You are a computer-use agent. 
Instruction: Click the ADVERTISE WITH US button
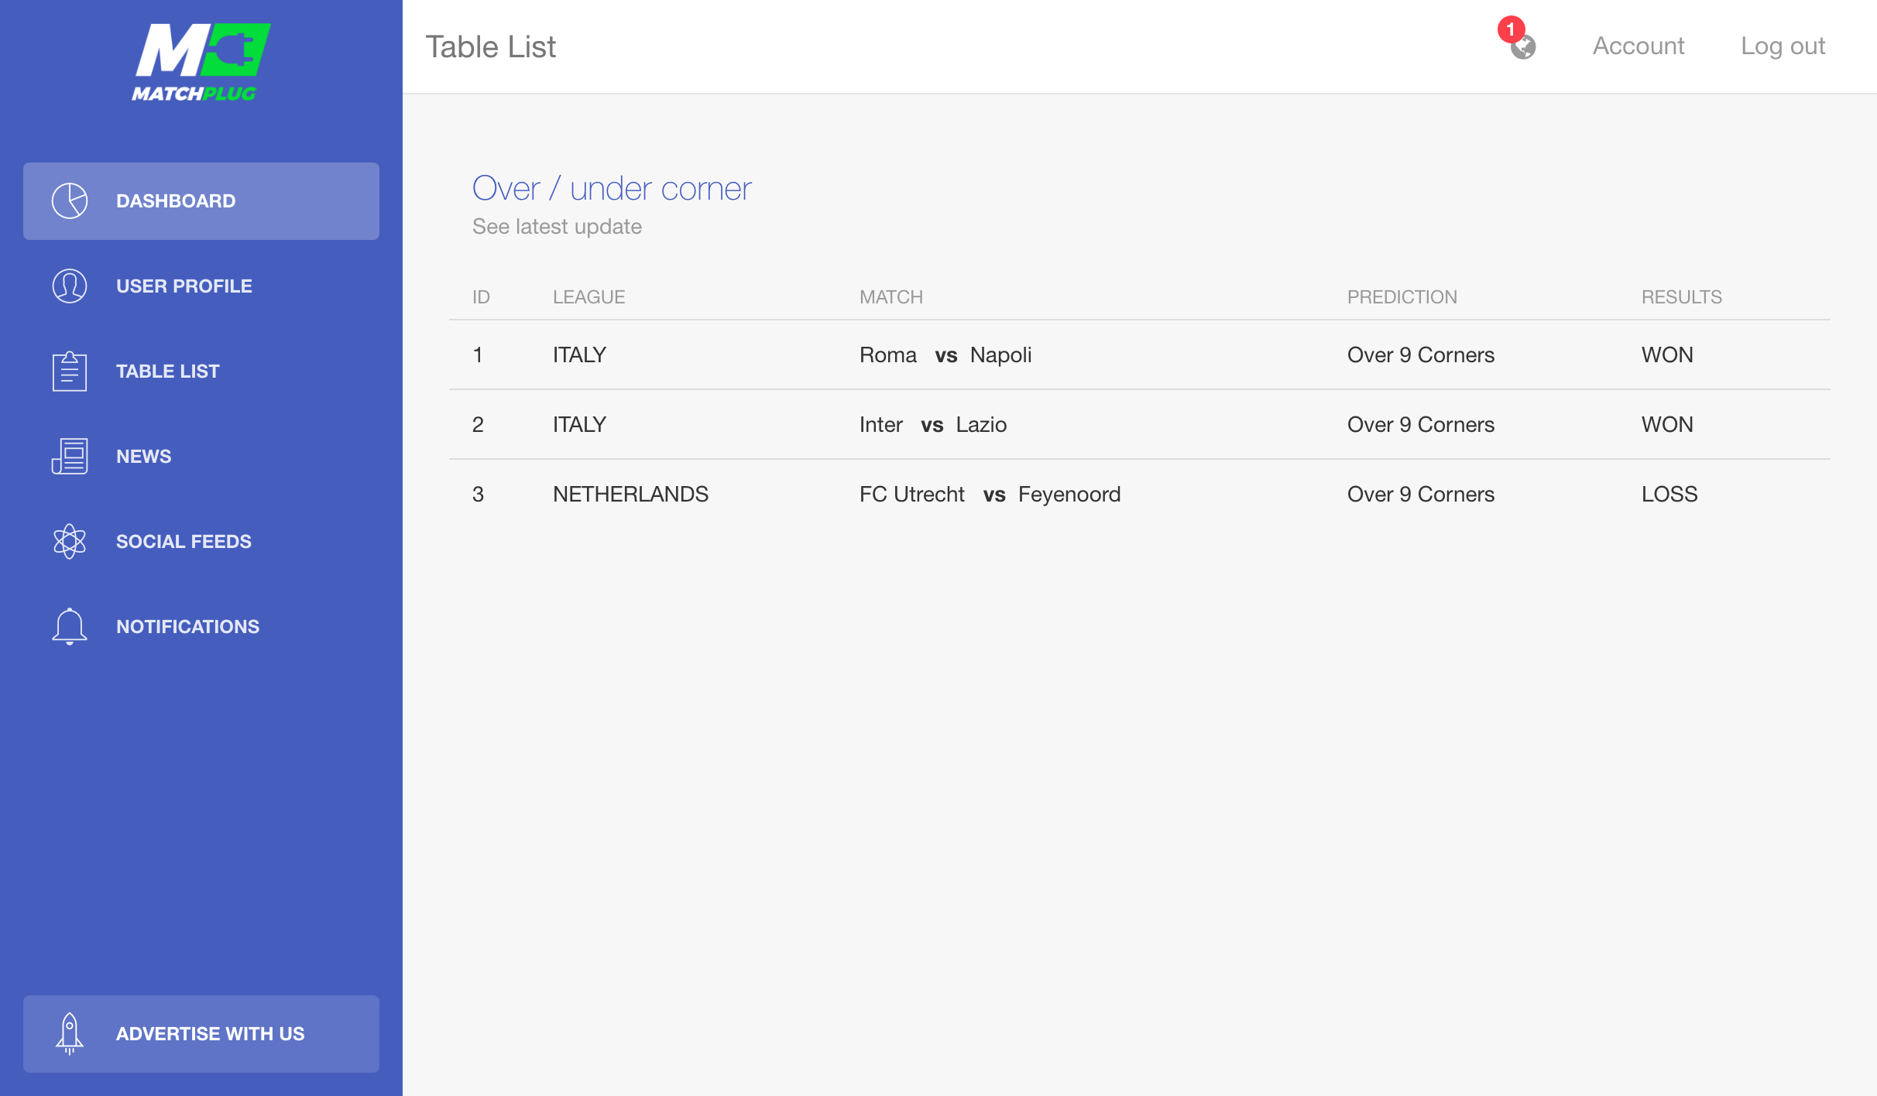(x=201, y=1034)
